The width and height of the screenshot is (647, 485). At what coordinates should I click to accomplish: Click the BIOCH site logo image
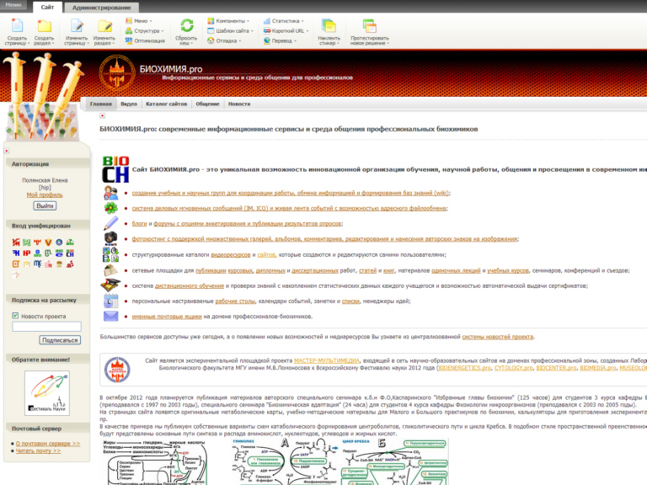(115, 169)
